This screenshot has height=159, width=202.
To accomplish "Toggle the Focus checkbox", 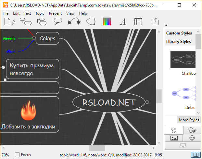I will point(17,155).
